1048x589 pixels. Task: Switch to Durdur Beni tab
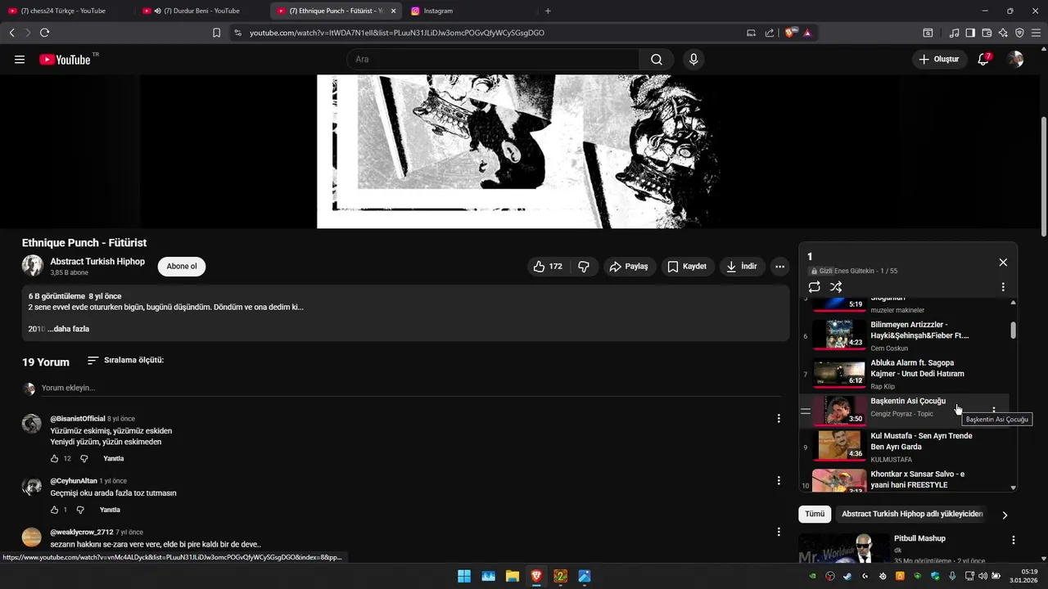coord(201,11)
